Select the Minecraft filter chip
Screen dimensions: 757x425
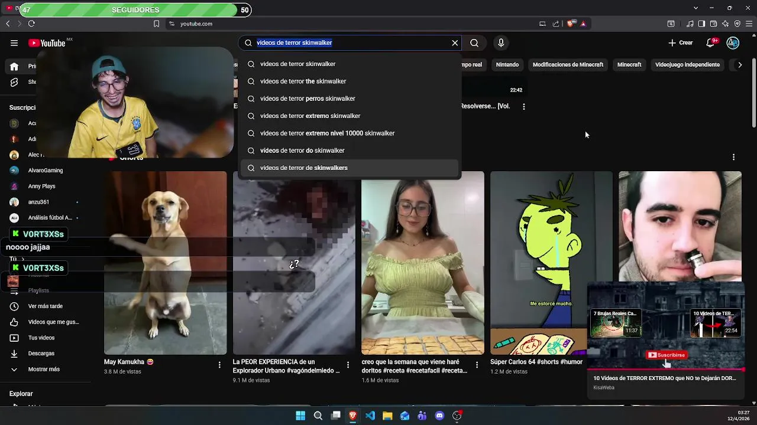629,64
